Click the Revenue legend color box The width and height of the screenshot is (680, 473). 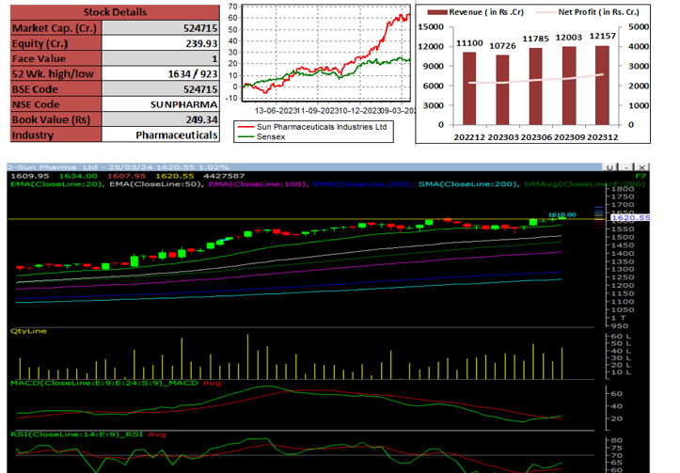click(x=437, y=12)
